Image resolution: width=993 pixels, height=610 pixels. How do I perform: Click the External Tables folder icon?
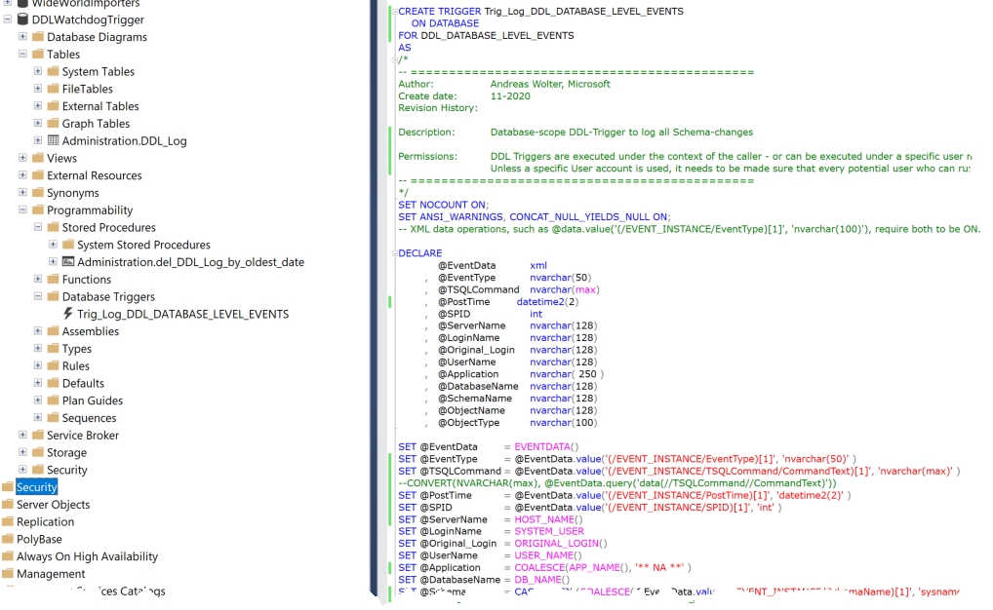click(x=54, y=105)
